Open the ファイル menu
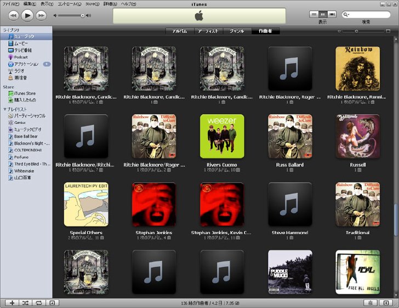399x308 pixels. click(x=10, y=4)
